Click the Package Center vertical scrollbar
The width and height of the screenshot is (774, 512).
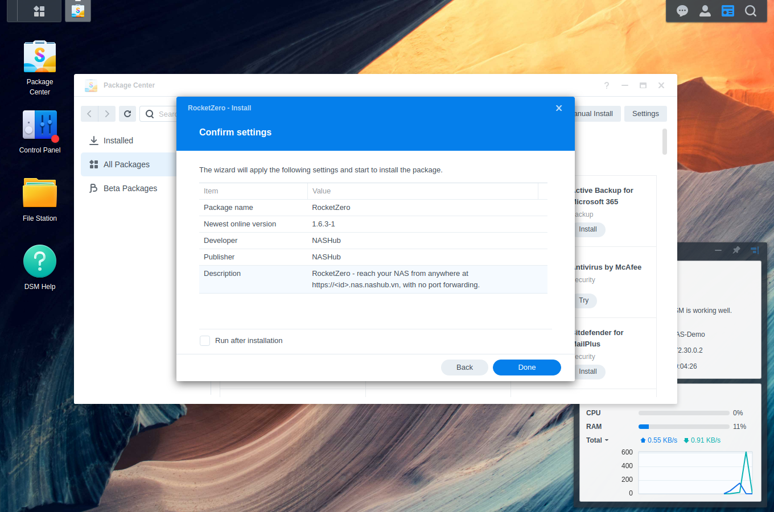point(665,142)
